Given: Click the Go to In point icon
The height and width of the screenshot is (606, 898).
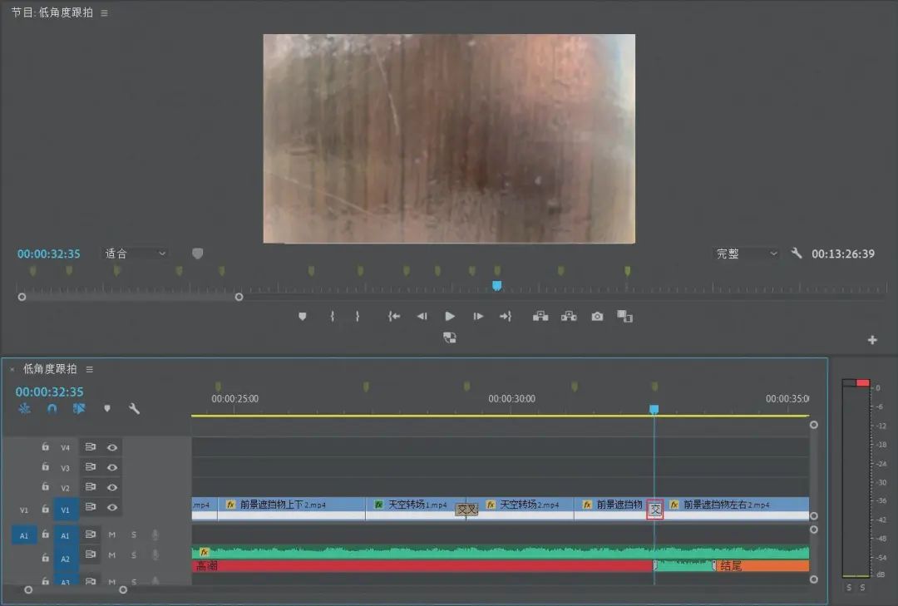Looking at the screenshot, I should tap(393, 316).
